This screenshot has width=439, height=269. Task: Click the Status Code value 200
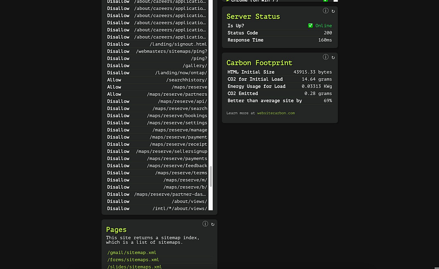coord(328,33)
